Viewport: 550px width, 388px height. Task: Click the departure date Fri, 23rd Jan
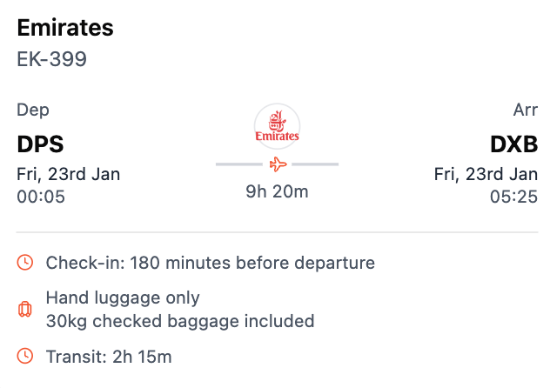point(69,174)
